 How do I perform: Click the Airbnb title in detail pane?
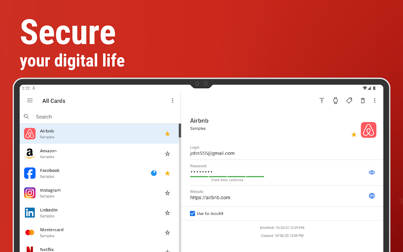point(199,121)
